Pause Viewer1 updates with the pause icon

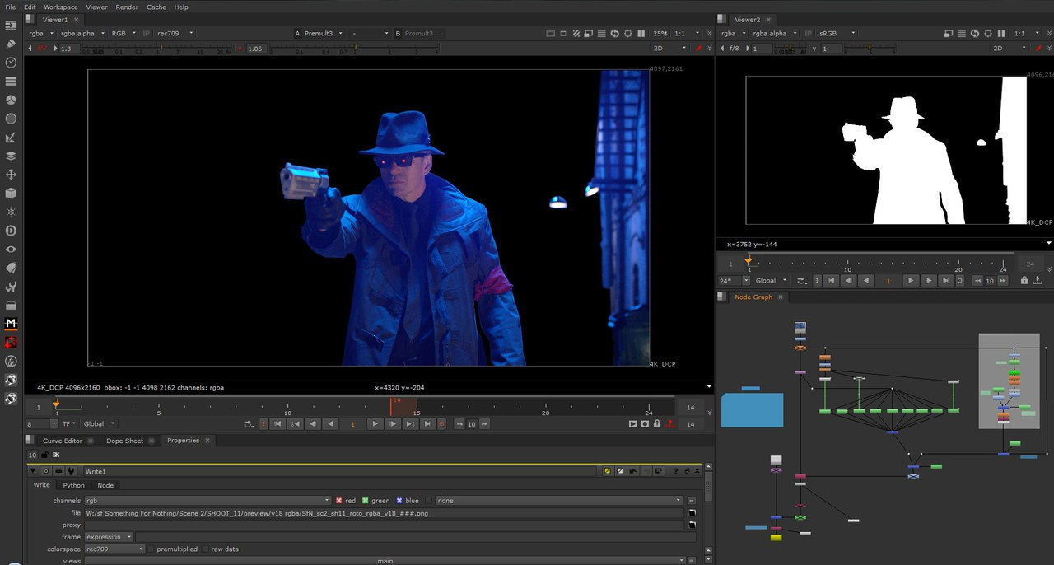(x=641, y=34)
